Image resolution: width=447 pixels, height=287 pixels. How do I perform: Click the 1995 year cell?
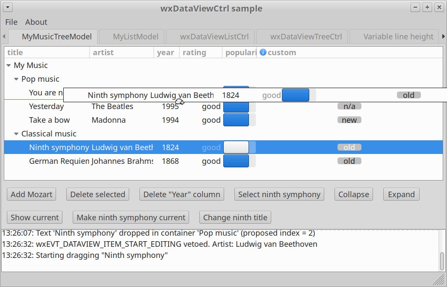point(170,107)
